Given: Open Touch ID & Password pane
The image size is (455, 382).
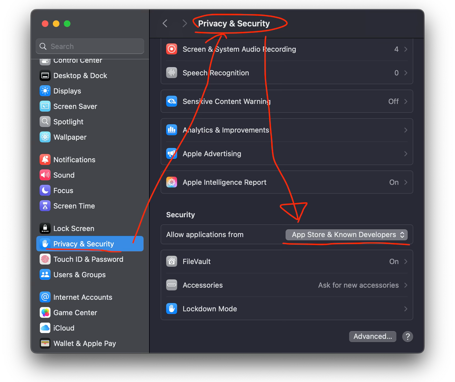Looking at the screenshot, I should click(90, 259).
